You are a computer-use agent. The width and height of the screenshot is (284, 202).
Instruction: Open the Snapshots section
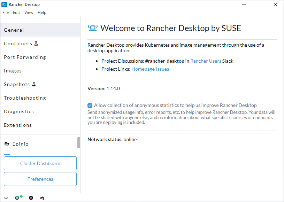pos(40,84)
